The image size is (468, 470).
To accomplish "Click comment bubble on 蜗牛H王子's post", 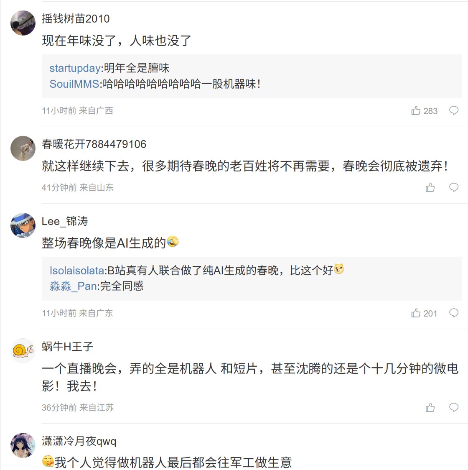I will [454, 408].
